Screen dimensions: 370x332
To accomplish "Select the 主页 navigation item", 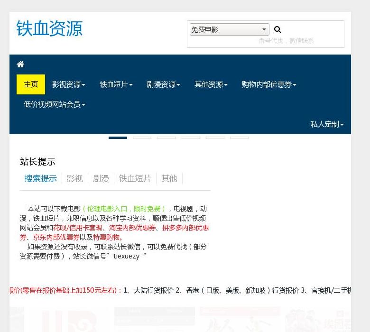I will (31, 84).
